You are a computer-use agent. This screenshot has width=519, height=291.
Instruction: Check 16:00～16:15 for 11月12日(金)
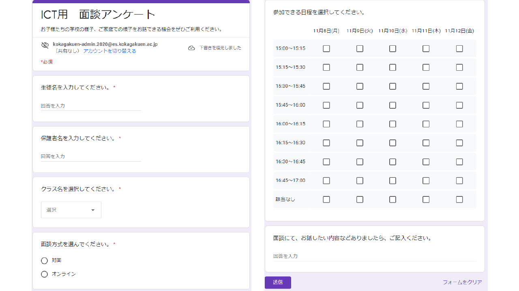pyautogui.click(x=459, y=124)
